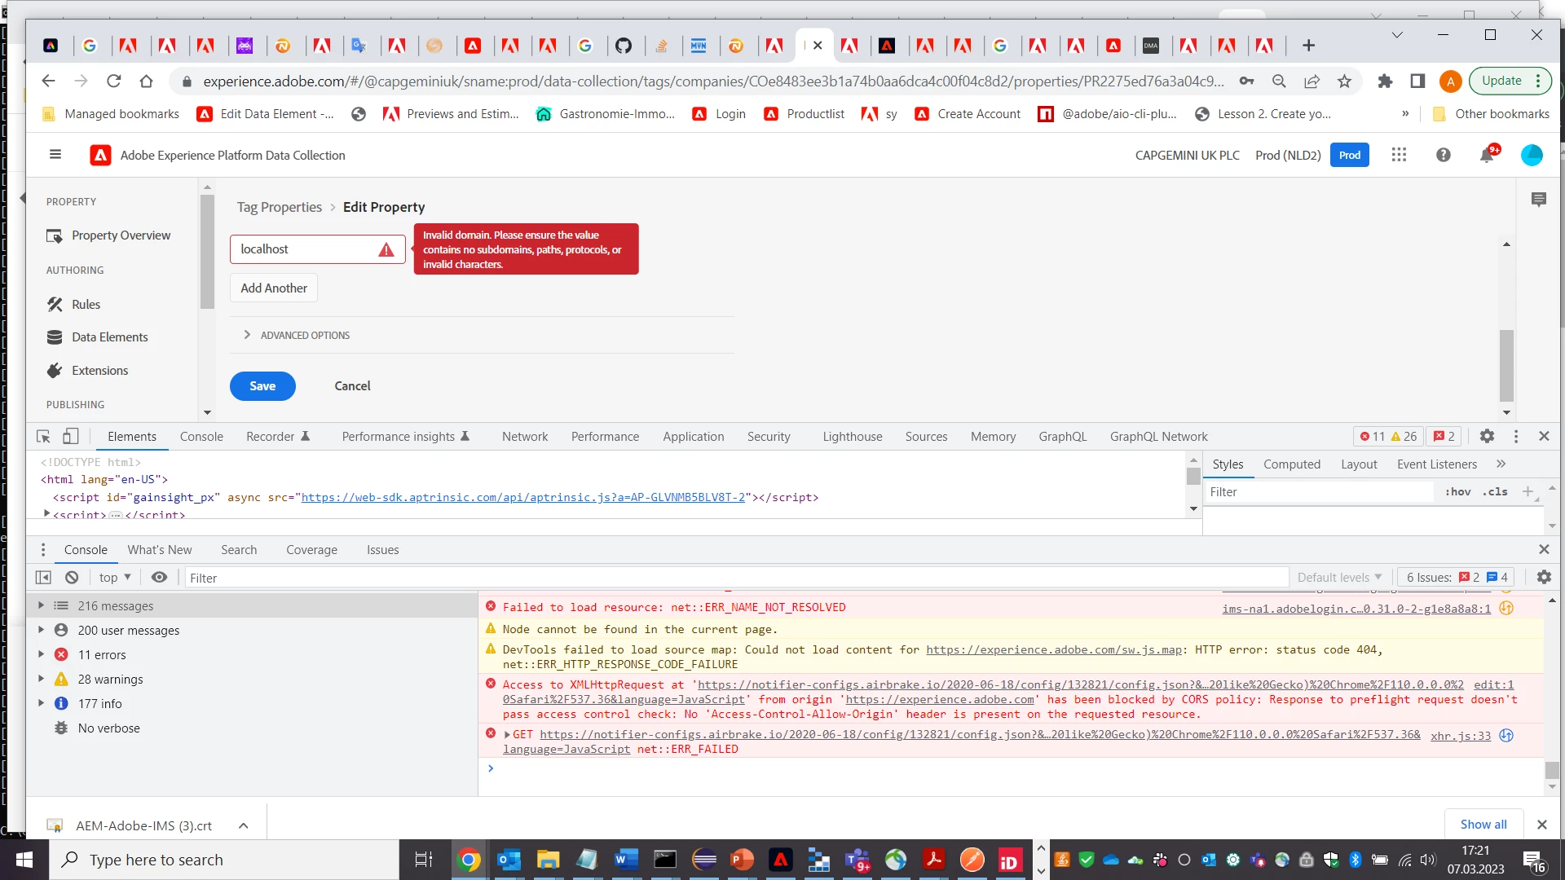1565x880 pixels.
Task: Open DevTools settings gear
Action: [x=1487, y=437]
